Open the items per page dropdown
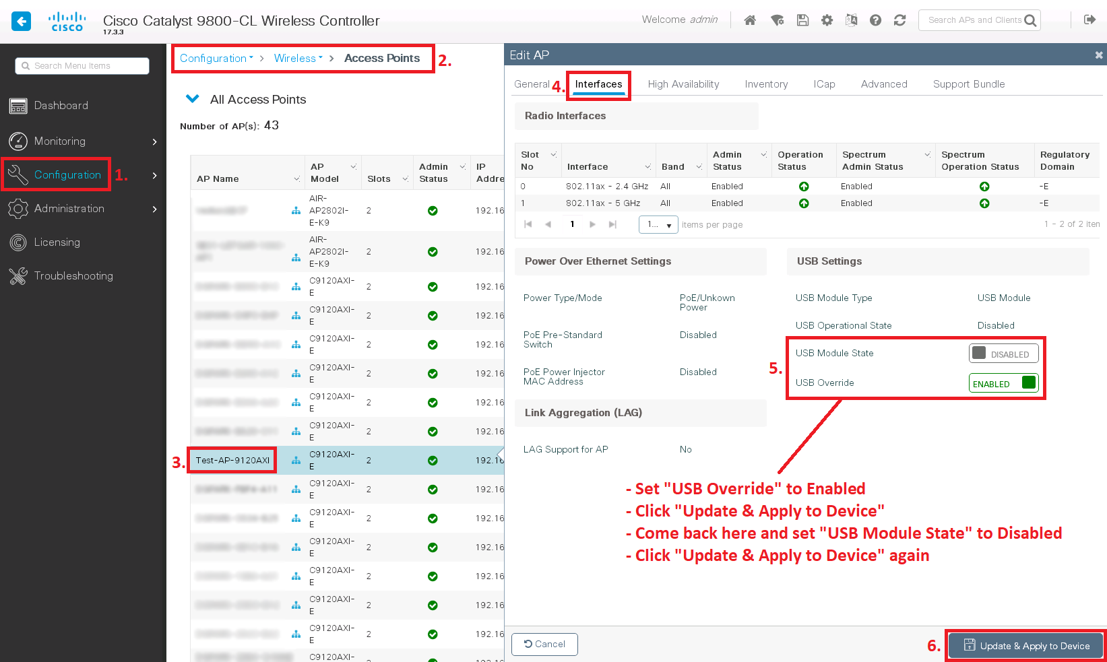The height and width of the screenshot is (662, 1107). [x=658, y=224]
